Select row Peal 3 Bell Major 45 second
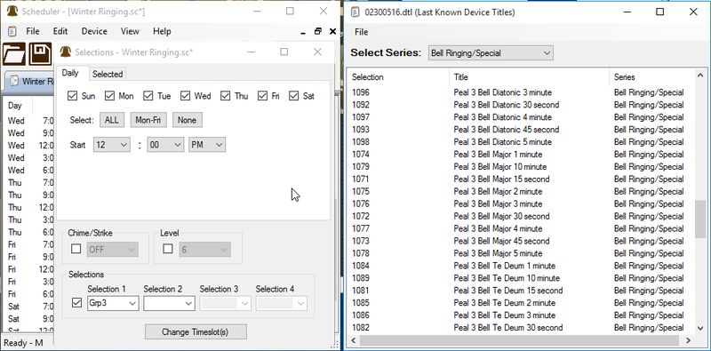Screen dimensions: 711x351 click(521, 241)
